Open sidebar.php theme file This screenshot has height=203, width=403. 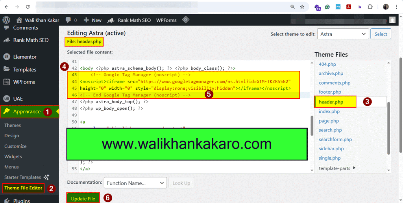pyautogui.click(x=331, y=149)
